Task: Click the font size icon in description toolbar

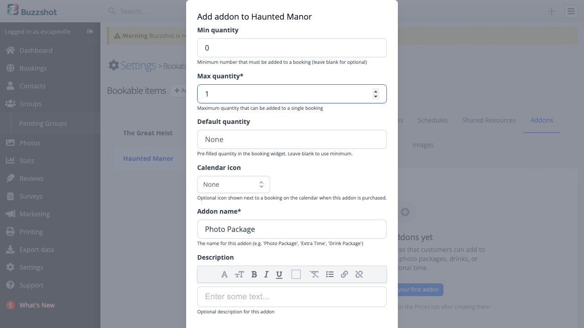Action: 240,274
